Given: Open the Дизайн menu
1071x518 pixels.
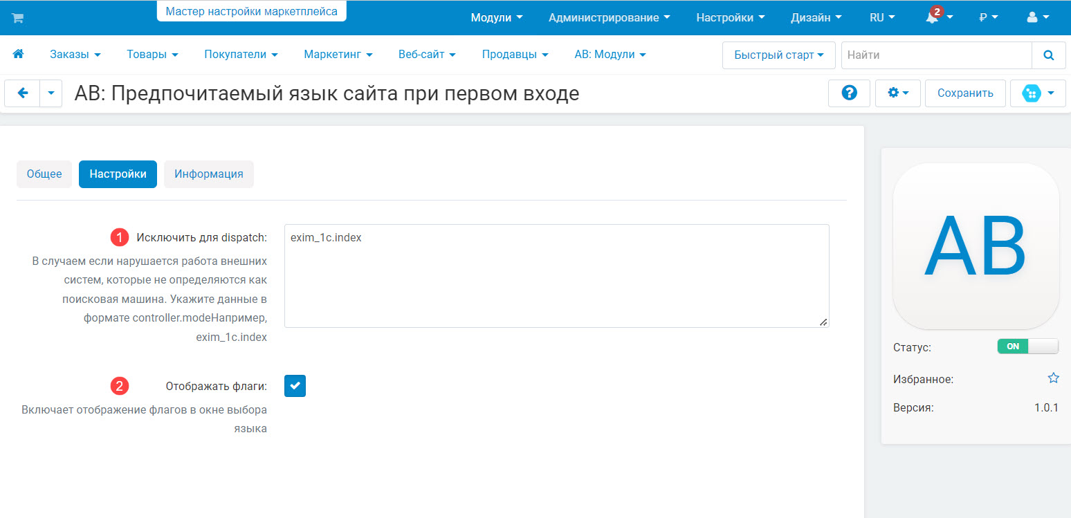Looking at the screenshot, I should (816, 18).
